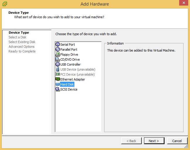Select USB Device (unavailable) entry
Image resolution: width=190 pixels, height=150 pixels.
(x=78, y=69)
